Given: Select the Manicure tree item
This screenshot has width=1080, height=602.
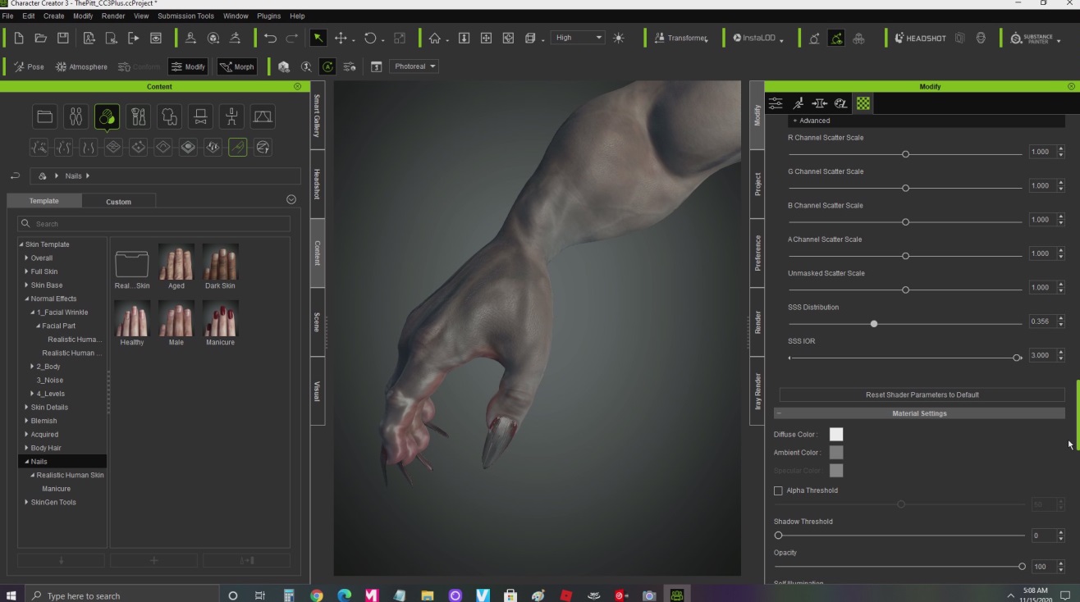Looking at the screenshot, I should [x=57, y=489].
